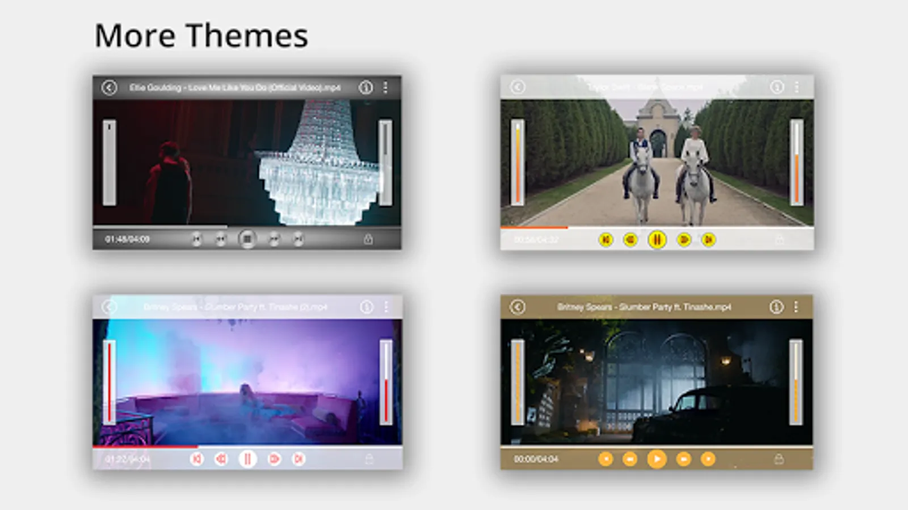Pause the Ellie Goulding video
This screenshot has height=510, width=908.
pos(247,239)
